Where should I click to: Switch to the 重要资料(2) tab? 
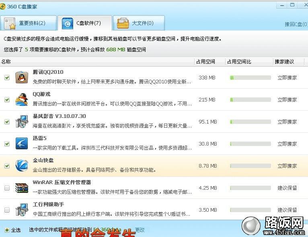(x=29, y=23)
